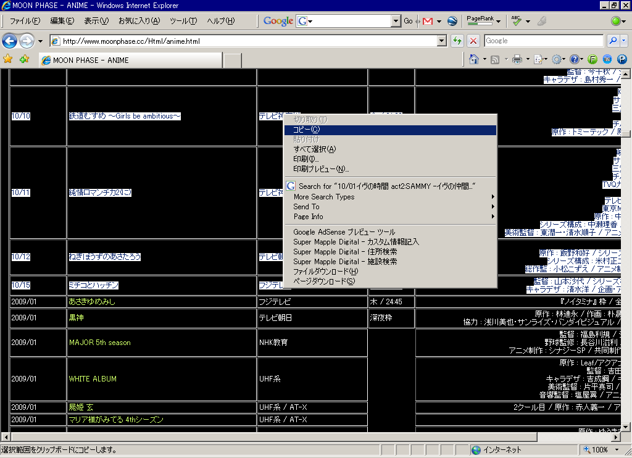The height and width of the screenshot is (458, 632).
Task: Click the MAJOR 5th season link
Action: (x=99, y=343)
